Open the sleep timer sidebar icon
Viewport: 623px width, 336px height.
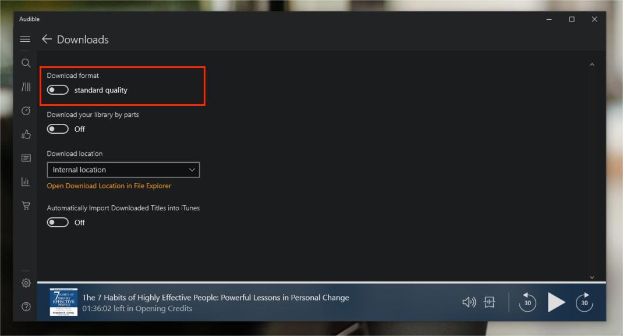click(26, 110)
